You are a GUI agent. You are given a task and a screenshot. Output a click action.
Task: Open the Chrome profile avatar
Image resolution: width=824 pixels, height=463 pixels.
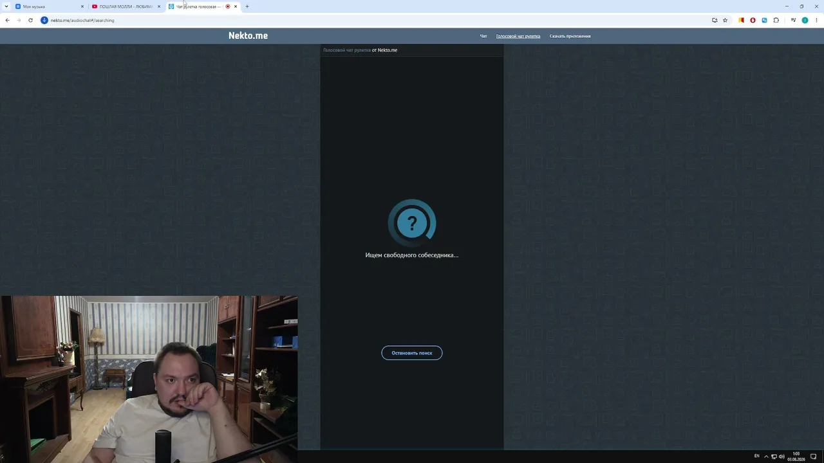pos(805,20)
